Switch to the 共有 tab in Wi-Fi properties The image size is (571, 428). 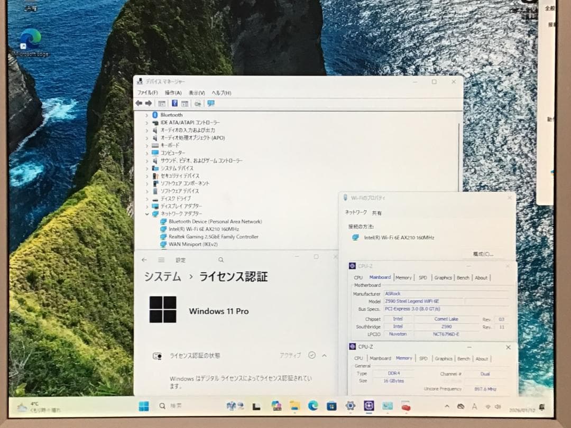click(376, 212)
